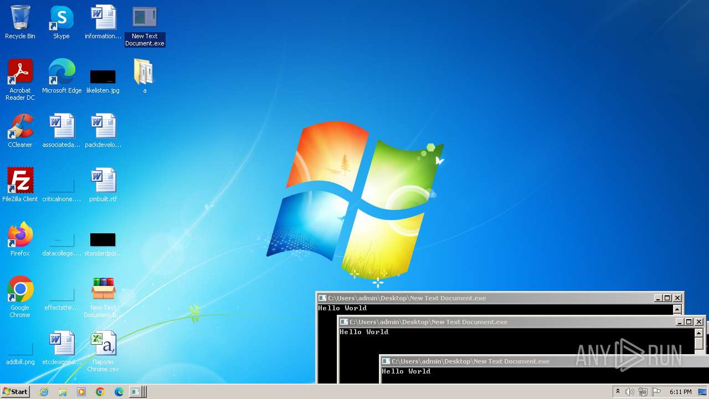The image size is (709, 399).
Task: Select the associateda Word document
Action: tap(61, 131)
